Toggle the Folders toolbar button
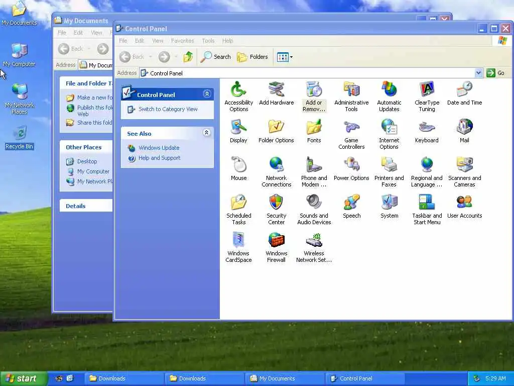 252,57
